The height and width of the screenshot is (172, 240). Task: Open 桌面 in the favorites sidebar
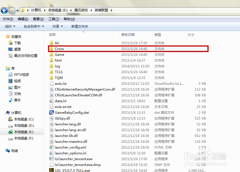pyautogui.click(x=15, y=49)
